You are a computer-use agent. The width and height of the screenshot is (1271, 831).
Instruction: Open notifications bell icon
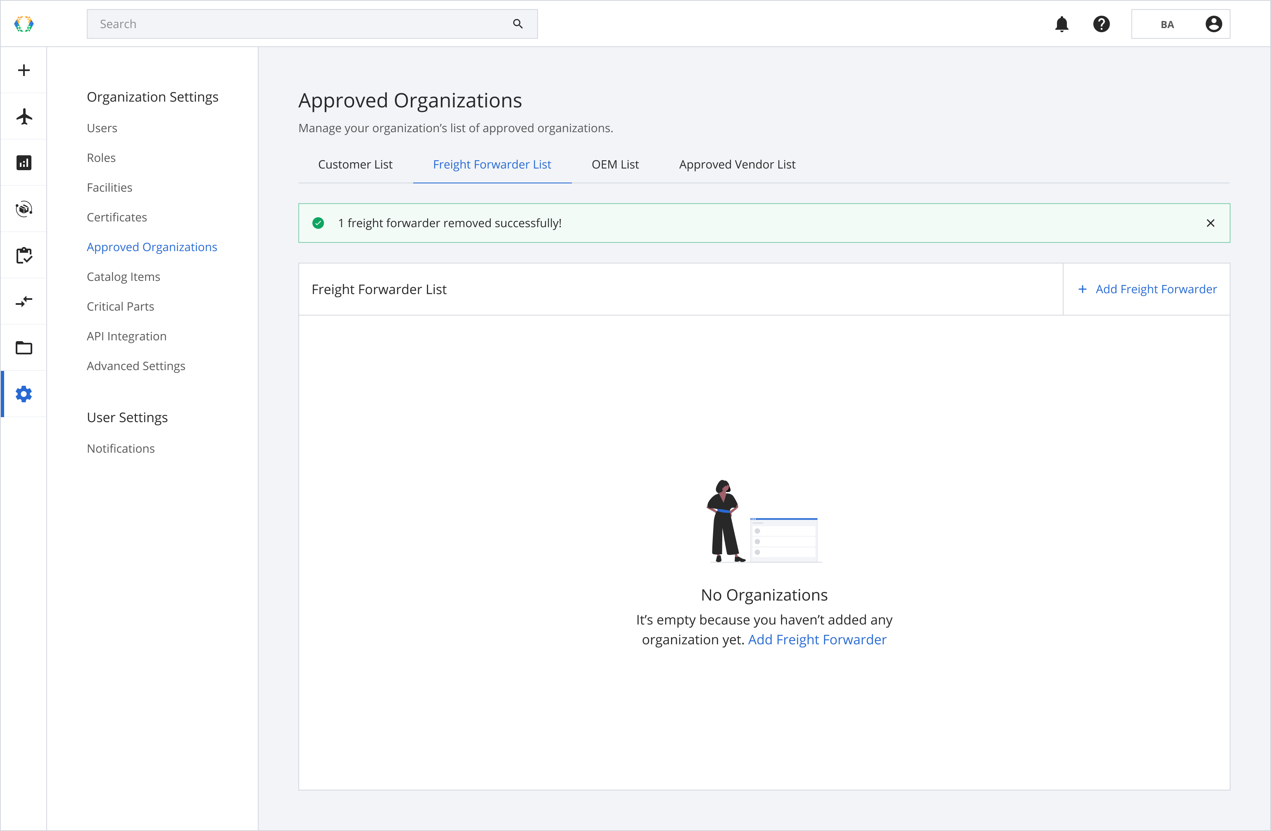point(1062,24)
